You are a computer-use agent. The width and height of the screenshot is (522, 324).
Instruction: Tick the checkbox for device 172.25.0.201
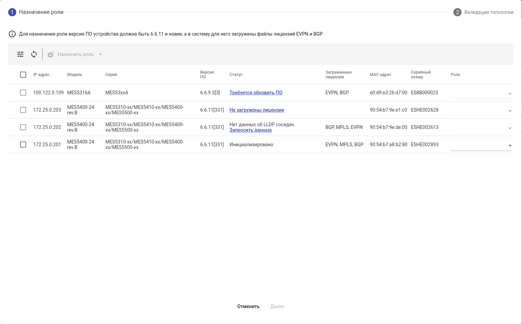pyautogui.click(x=23, y=145)
